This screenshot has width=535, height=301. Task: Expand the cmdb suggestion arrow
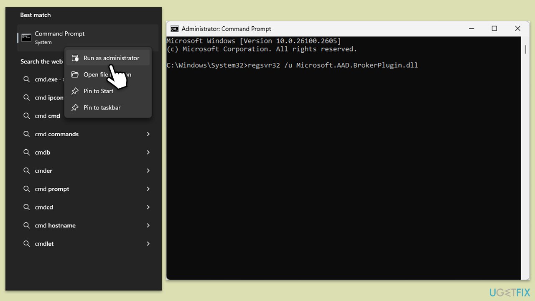pos(148,152)
